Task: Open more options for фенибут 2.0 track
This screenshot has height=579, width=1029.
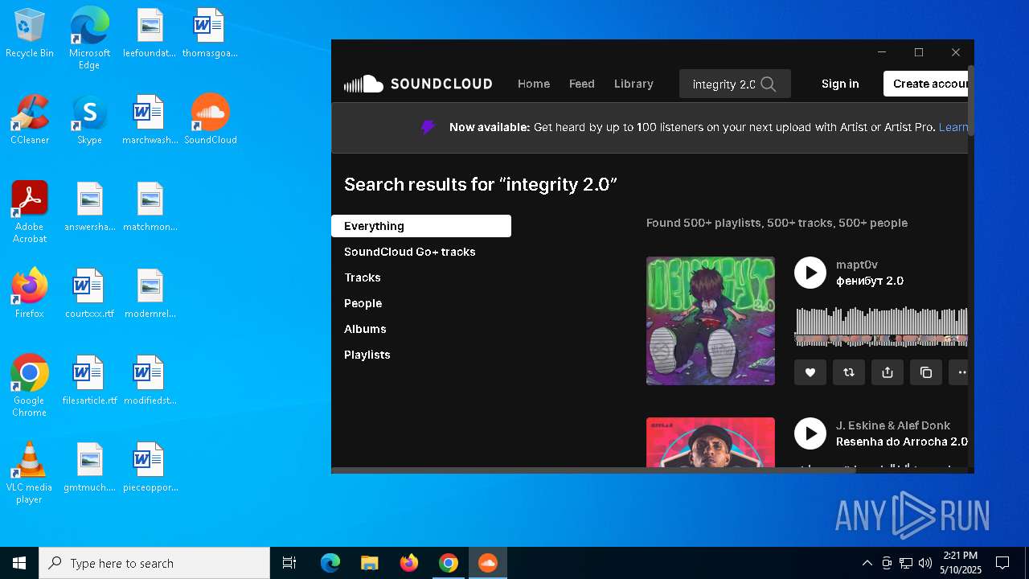Action: 958,372
